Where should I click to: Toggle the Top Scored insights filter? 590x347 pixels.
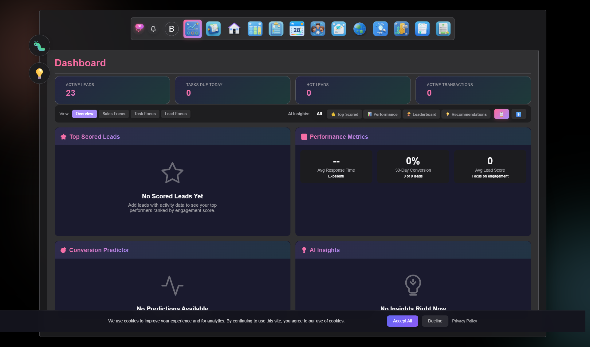344,114
